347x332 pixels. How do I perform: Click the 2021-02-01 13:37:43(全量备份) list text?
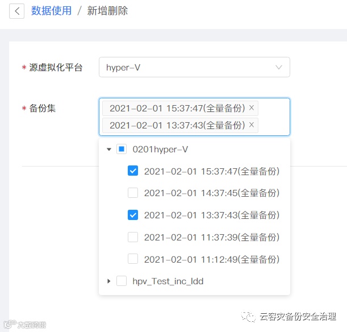click(212, 215)
